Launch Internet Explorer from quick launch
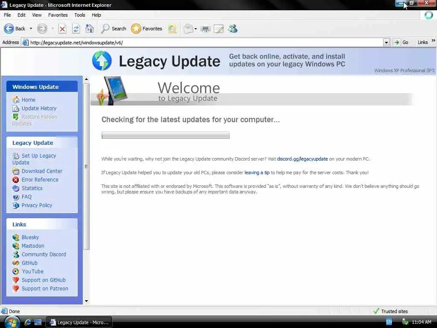 [28, 322]
